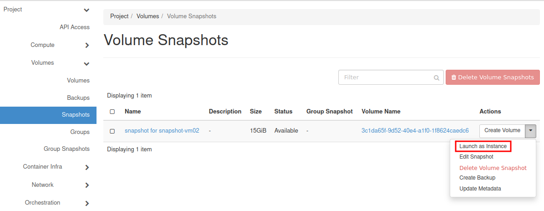Click the Delete Volume Snapshots button
Image resolution: width=544 pixels, height=211 pixels.
point(493,77)
